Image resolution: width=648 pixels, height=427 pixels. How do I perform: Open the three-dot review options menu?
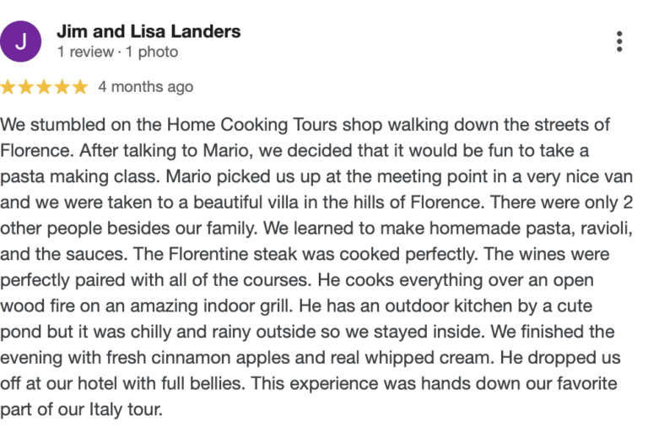tap(619, 41)
